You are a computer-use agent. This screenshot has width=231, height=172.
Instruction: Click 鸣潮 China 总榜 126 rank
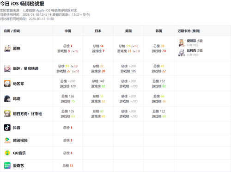(x=68, y=96)
